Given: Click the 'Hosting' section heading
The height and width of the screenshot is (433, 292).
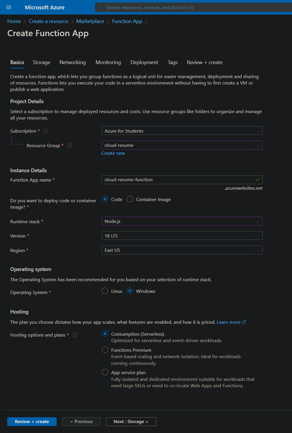Looking at the screenshot, I should [x=19, y=312].
